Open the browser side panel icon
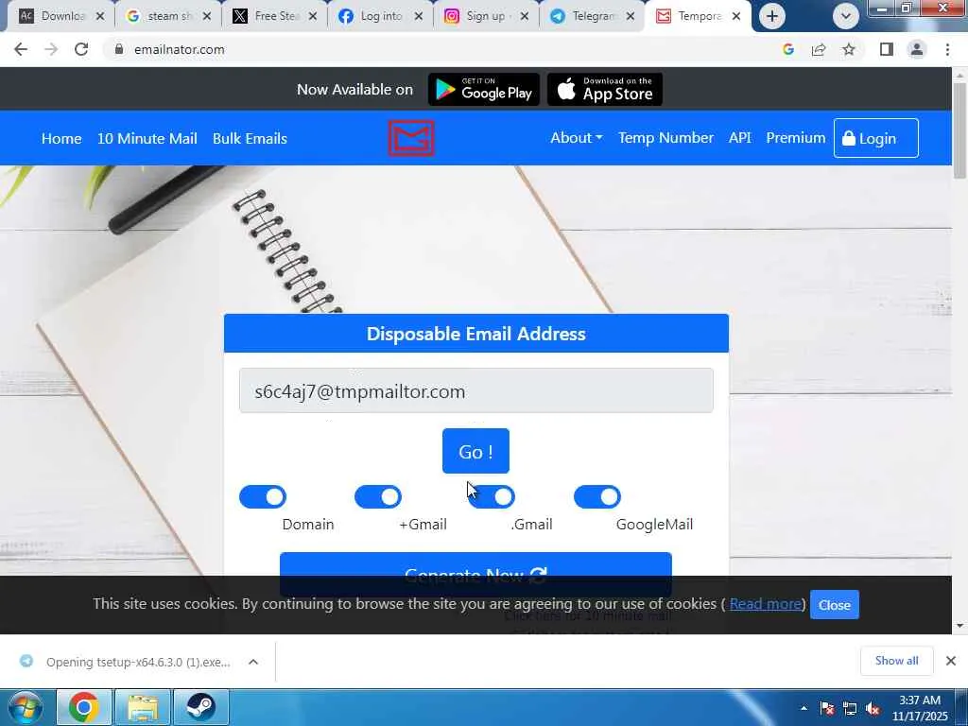 pyautogui.click(x=887, y=49)
